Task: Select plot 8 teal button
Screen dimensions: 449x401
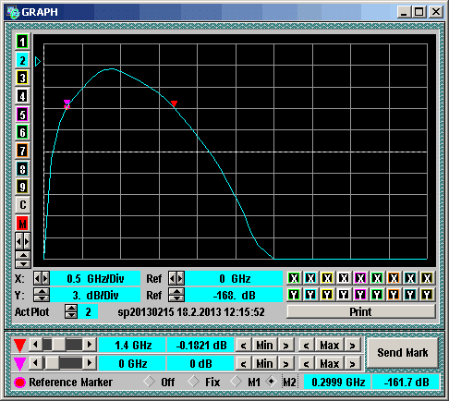Action: (22, 169)
